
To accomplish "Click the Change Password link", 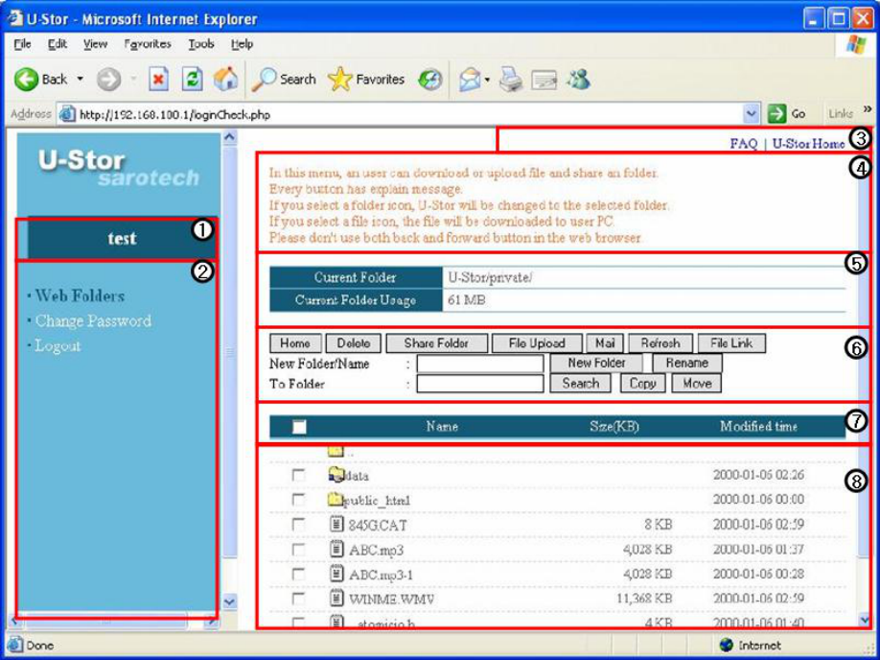I will (x=93, y=320).
